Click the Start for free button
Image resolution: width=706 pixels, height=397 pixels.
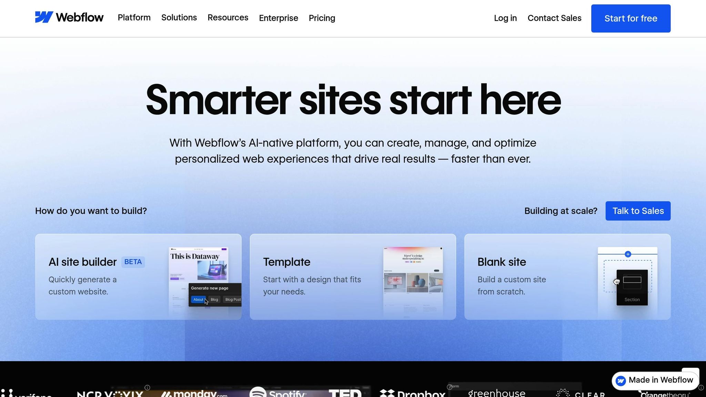(631, 18)
